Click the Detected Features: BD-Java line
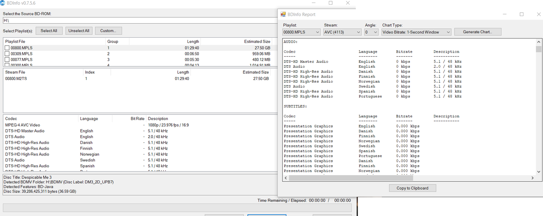This screenshot has width=543, height=216. [28, 187]
